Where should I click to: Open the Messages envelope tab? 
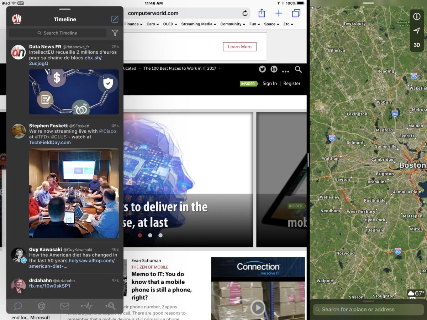point(64,306)
